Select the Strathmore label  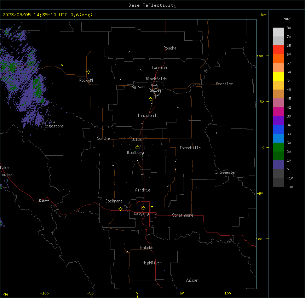[x=183, y=215]
